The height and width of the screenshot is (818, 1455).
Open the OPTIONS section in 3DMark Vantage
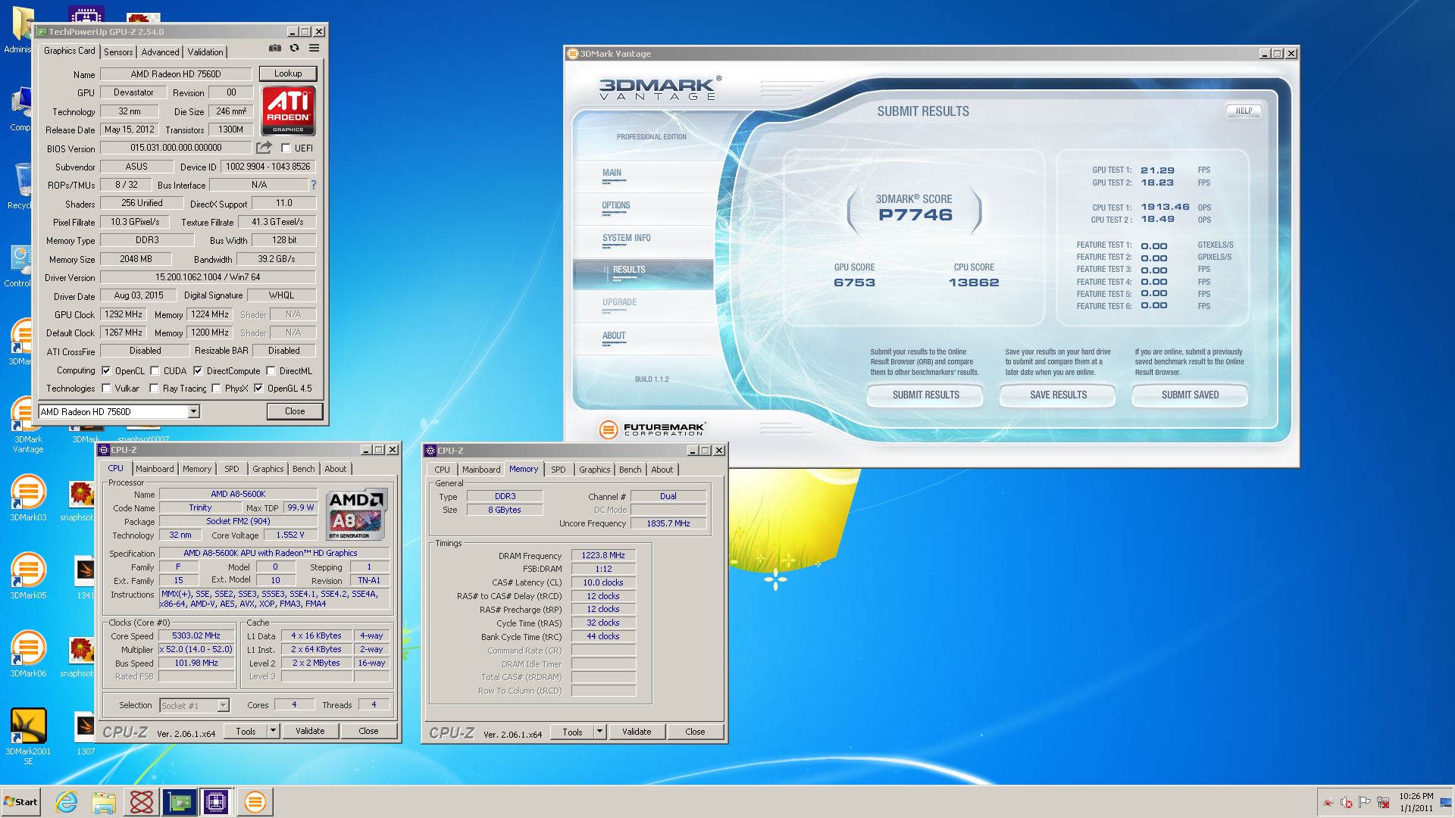tap(616, 205)
